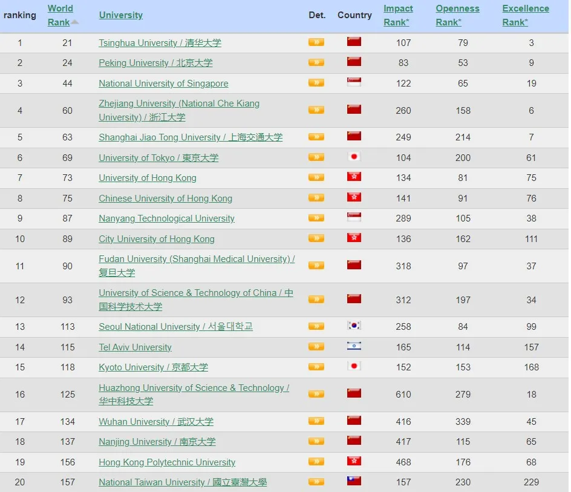This screenshot has width=571, height=492.
Task: Click the Country column header
Action: [354, 15]
